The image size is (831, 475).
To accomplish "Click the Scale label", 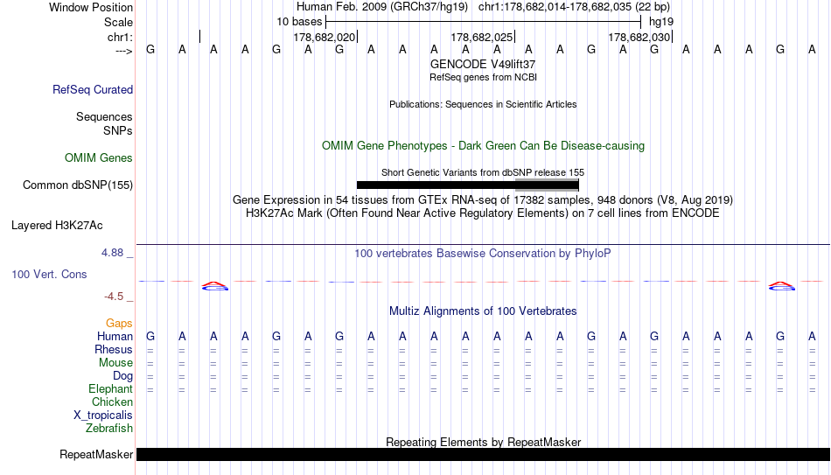I will pos(118,22).
